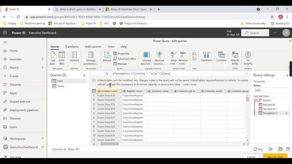Expand the formula bar
The width and height of the screenshot is (292, 164).
246,74
